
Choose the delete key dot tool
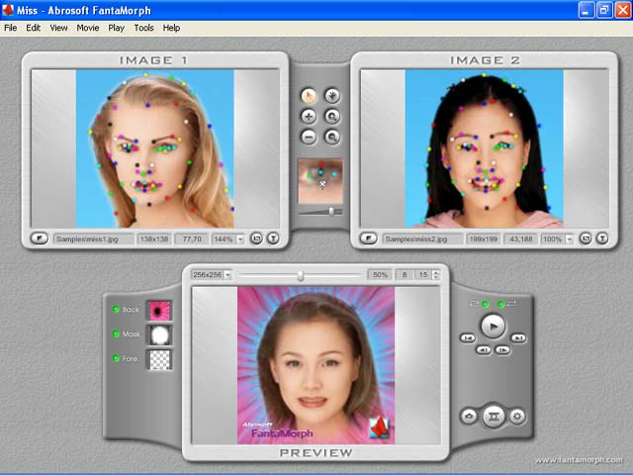tap(309, 137)
